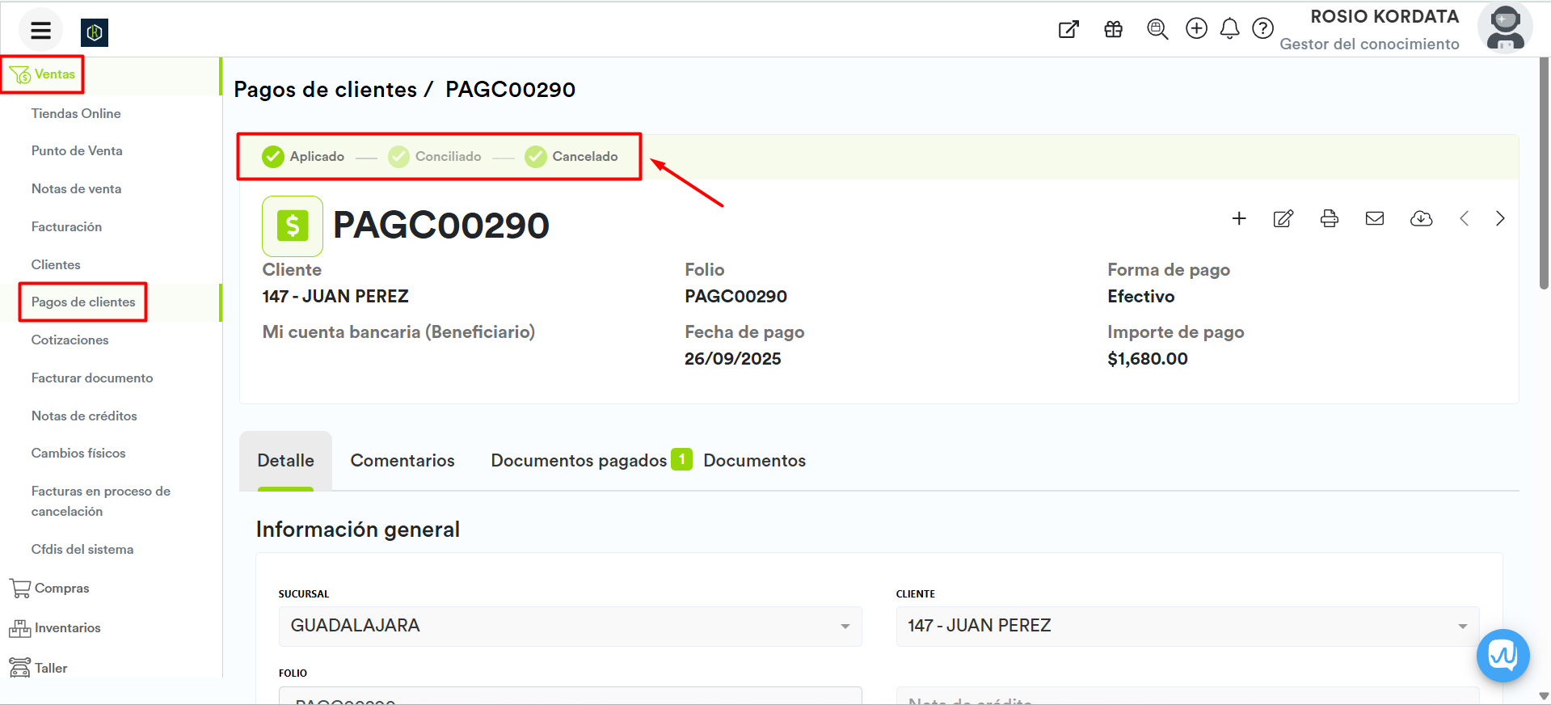
Task: Switch to the Comentarios tab
Action: coord(402,461)
